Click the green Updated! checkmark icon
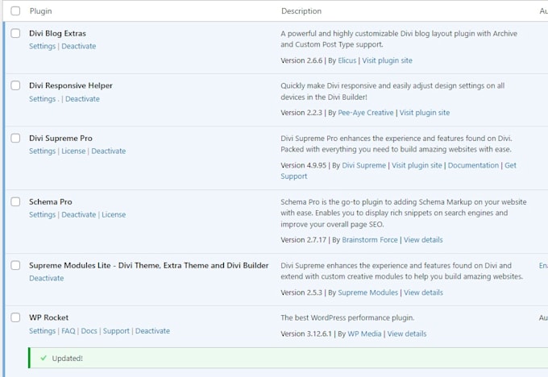The width and height of the screenshot is (548, 377). pos(44,358)
